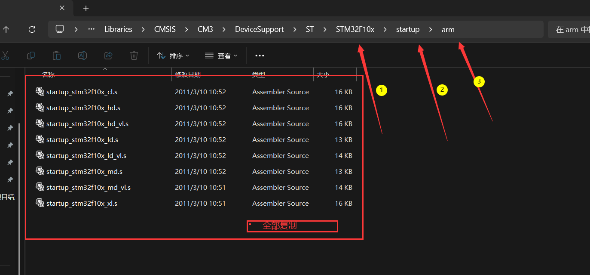Image resolution: width=590 pixels, height=275 pixels.
Task: Click Assembler Source type of startup_stm32f10x_xl.s
Action: (x=281, y=203)
